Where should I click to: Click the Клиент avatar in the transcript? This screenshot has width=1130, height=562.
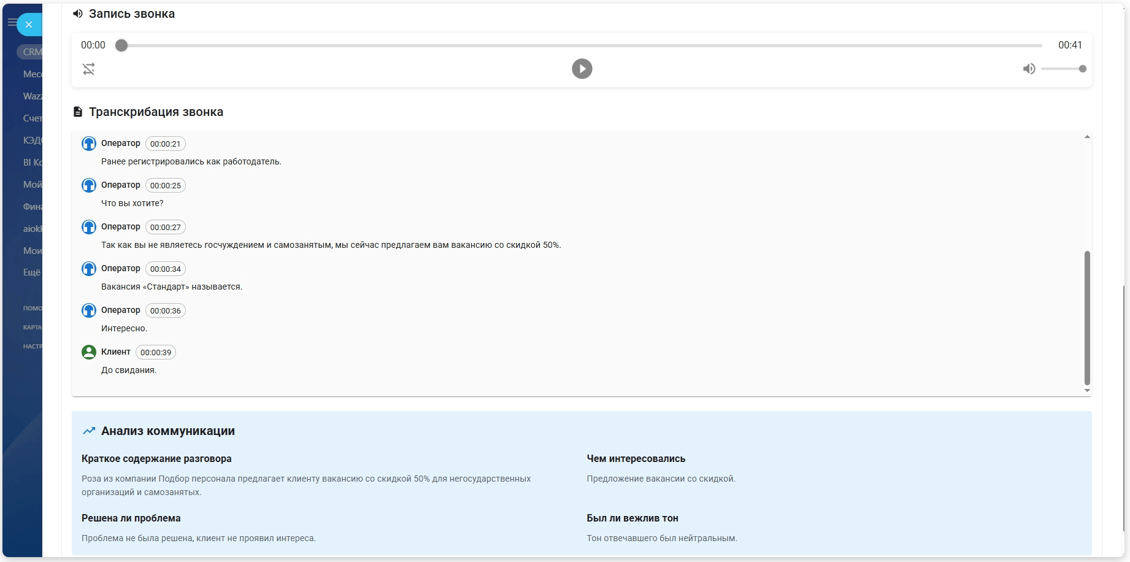(89, 352)
